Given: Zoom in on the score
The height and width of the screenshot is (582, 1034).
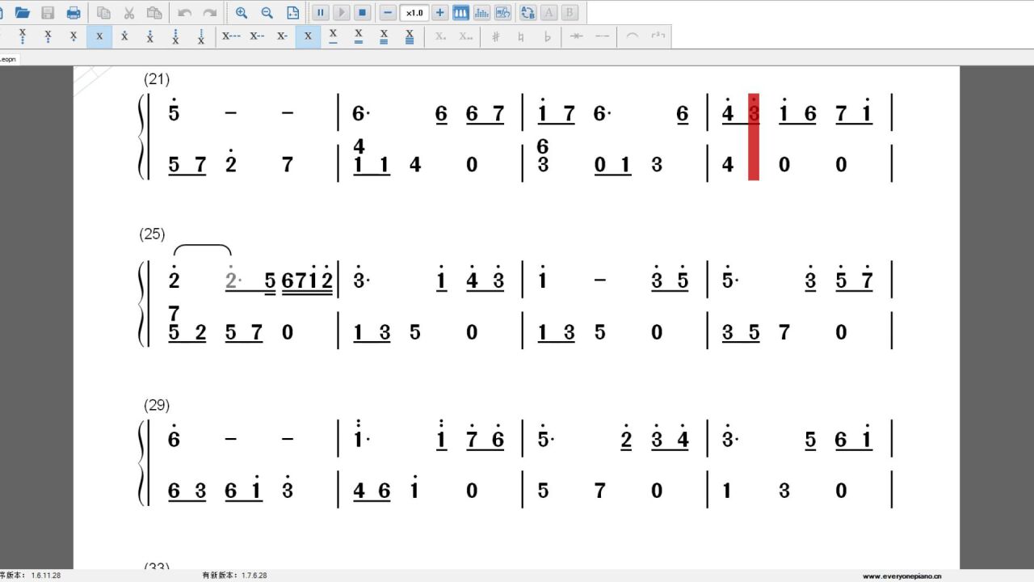Looking at the screenshot, I should [x=242, y=12].
